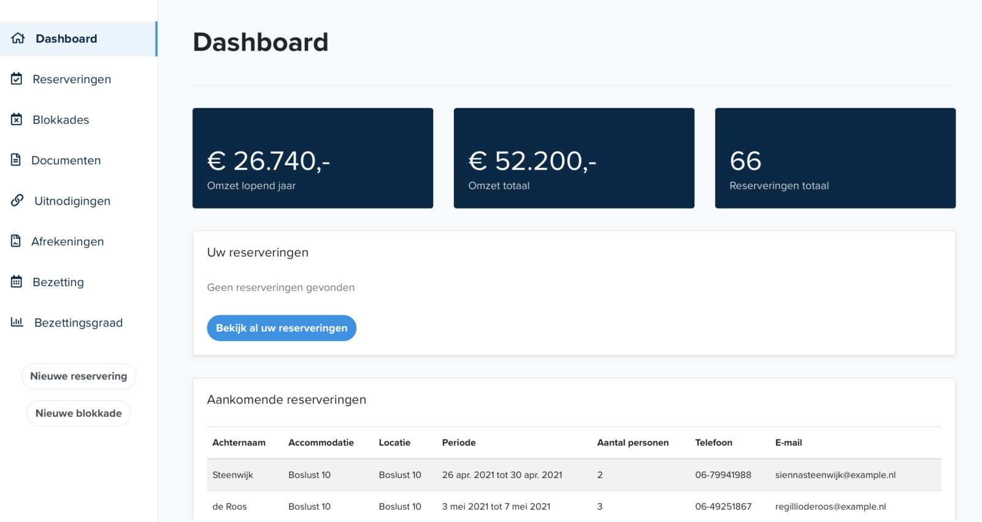Open the Reserveringen menu item
982x522 pixels.
[x=72, y=79]
